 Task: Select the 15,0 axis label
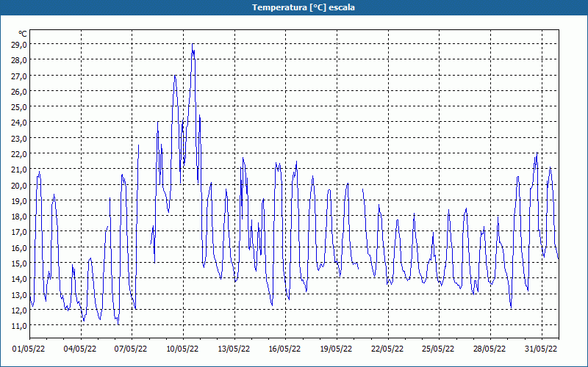coord(19,264)
